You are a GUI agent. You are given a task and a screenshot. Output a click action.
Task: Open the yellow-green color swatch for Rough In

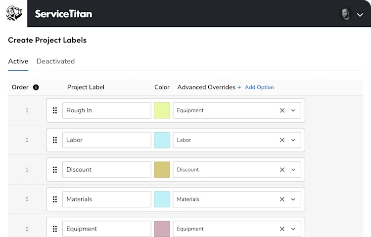coord(162,110)
